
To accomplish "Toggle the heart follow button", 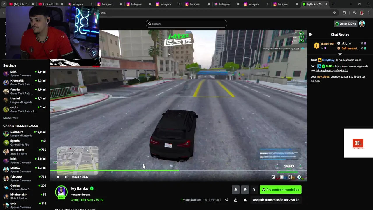I will coord(245,190).
